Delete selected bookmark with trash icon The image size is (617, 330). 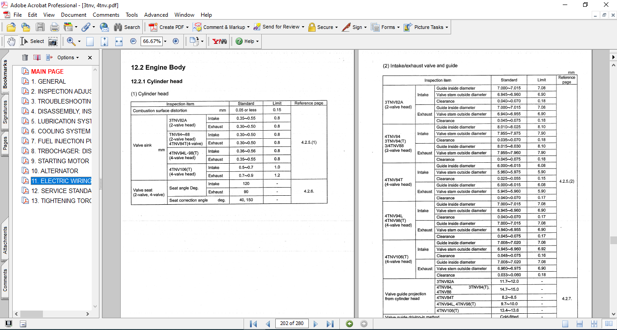[25, 57]
